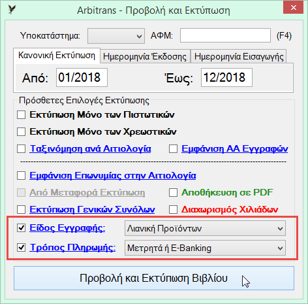The image size is (308, 304).
Task: Click the Από date field 01/2018
Action: pos(82,78)
